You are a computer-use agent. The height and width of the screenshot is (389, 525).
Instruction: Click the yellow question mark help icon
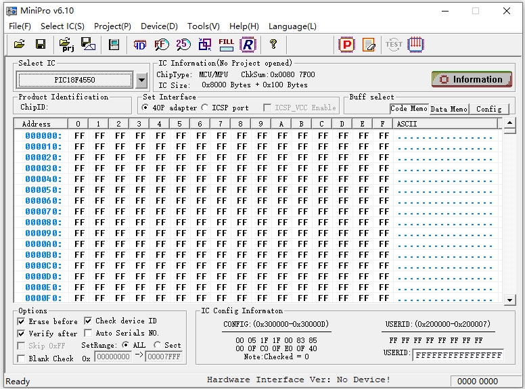coord(273,44)
